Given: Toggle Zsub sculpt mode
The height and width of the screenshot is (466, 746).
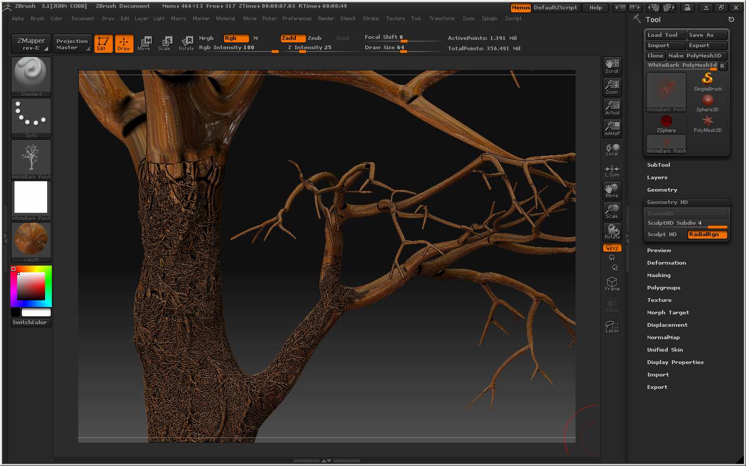Looking at the screenshot, I should pyautogui.click(x=314, y=38).
